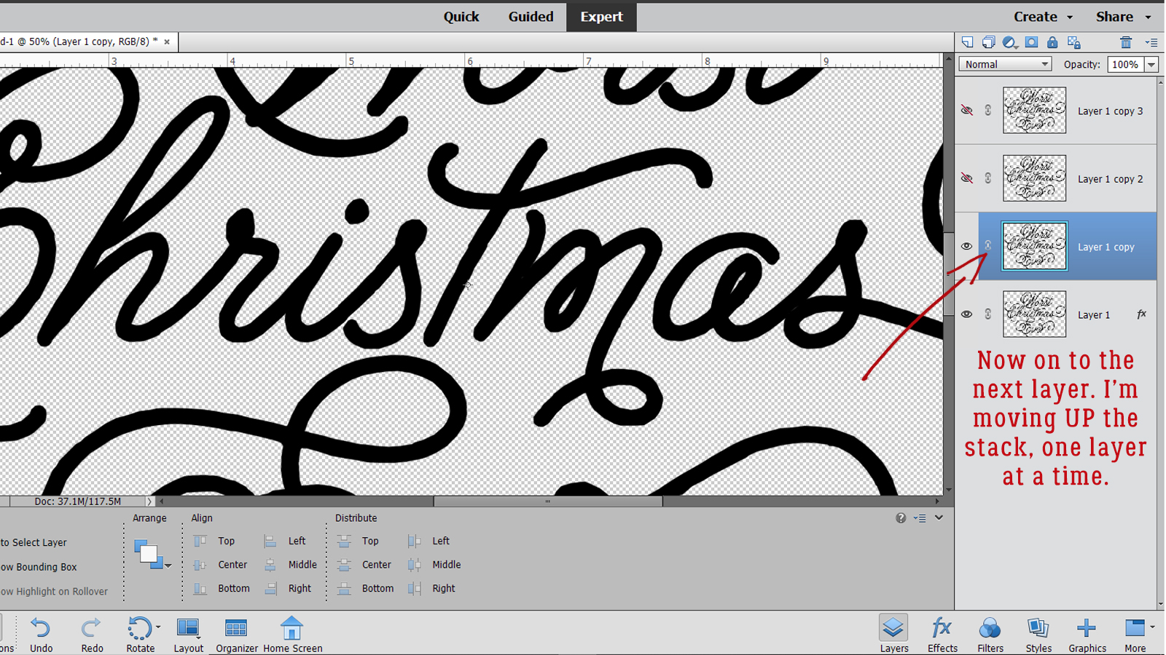Viewport: 1166px width, 655px height.
Task: Open the Layers panel button
Action: click(894, 635)
